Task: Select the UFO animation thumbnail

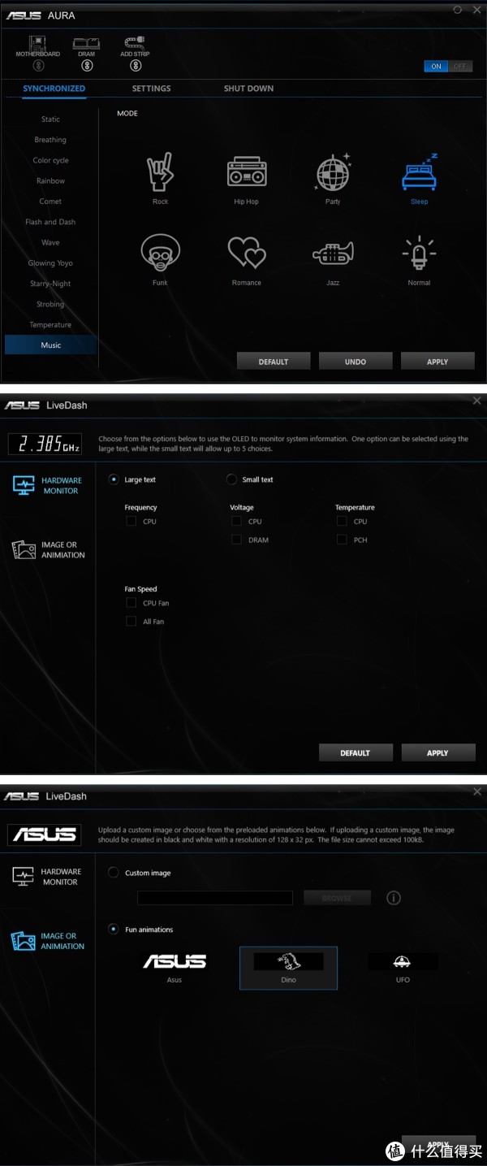Action: (x=403, y=962)
